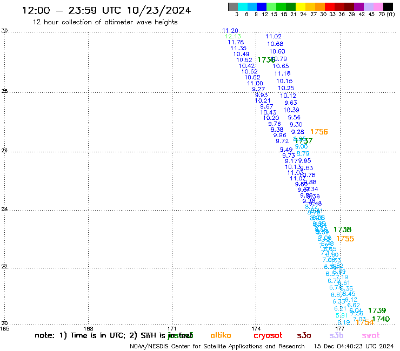Click the wave height value '9.30'

(296, 124)
